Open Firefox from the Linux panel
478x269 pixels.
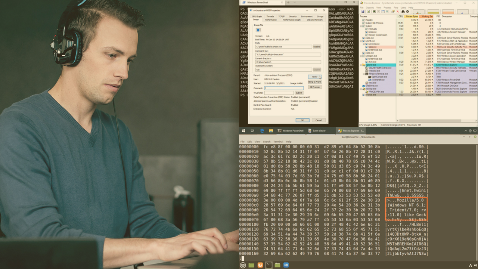coord(260,265)
